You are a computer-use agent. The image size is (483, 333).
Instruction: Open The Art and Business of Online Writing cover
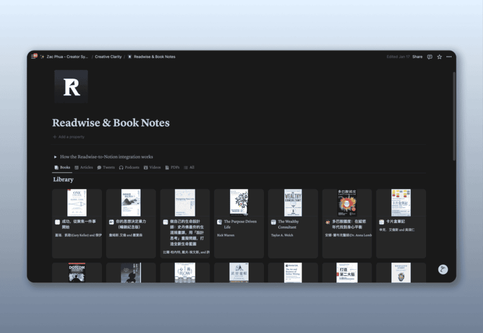point(293,272)
